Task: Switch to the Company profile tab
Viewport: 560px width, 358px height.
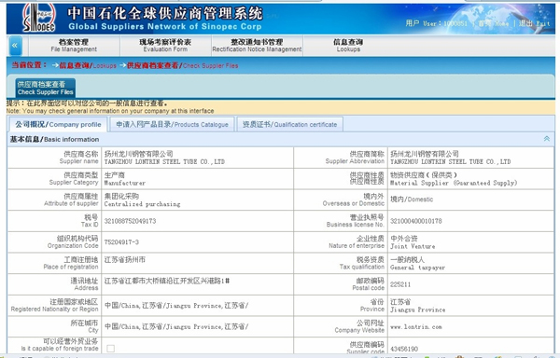Action: tap(58, 124)
